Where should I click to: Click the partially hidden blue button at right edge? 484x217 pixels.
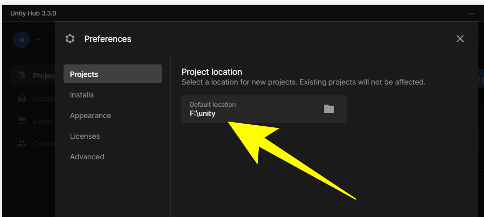pyautogui.click(x=481, y=80)
